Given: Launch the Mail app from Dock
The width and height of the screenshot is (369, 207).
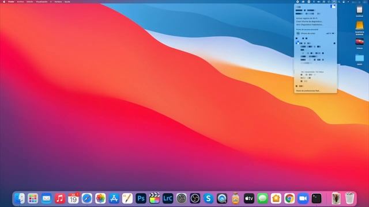Looking at the screenshot, I should [x=46, y=198].
